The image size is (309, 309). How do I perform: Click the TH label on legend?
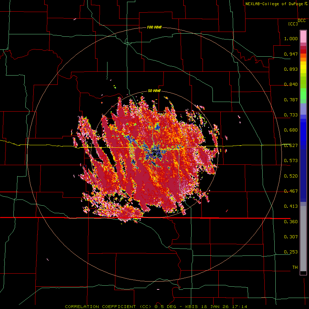point(295,267)
